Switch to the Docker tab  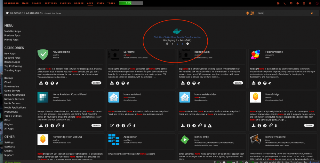(x=79, y=3)
